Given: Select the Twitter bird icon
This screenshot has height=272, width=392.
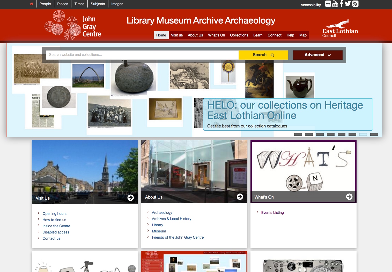Looking at the screenshot, I should pos(348,4).
